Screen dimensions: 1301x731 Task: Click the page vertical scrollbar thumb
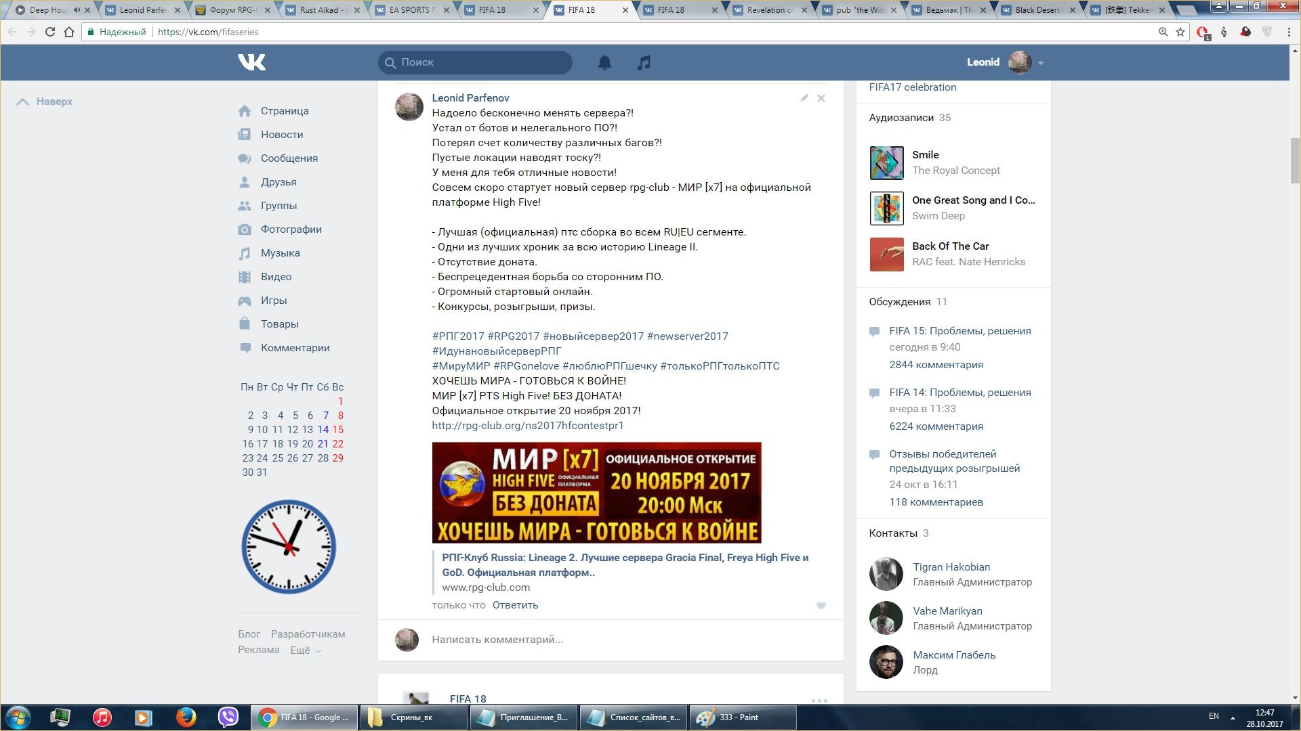pyautogui.click(x=1295, y=160)
